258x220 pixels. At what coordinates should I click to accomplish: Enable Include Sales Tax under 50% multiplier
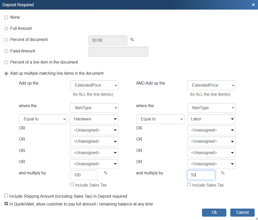(189, 185)
